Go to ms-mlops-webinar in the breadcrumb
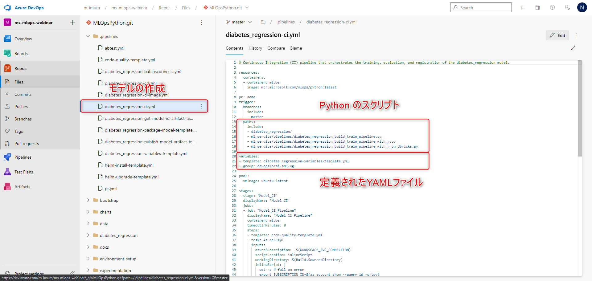Screen dimensions: 592x281 [129, 8]
